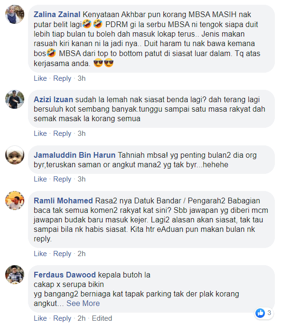Reply to Zalina Zainal's comment

tap(62, 78)
